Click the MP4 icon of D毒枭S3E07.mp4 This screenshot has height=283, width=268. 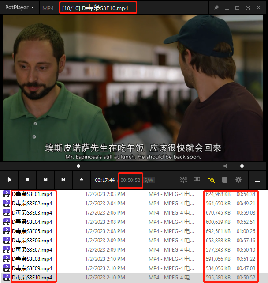[7, 250]
